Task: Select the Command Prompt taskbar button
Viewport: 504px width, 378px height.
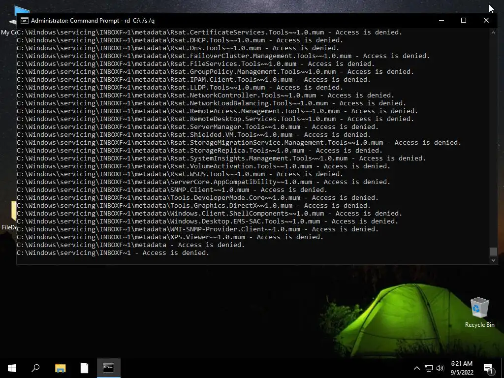Action: click(109, 368)
